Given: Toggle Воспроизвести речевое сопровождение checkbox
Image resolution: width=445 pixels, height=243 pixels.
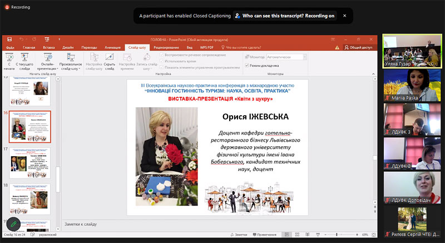Looking at the screenshot, I should [162, 54].
